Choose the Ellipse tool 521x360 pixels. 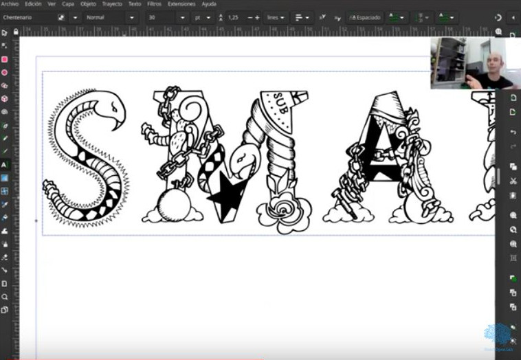point(5,72)
